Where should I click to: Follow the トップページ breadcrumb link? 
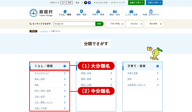click(x=44, y=31)
